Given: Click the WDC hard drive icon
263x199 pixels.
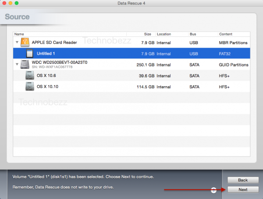Looking at the screenshot, I should 25,65.
